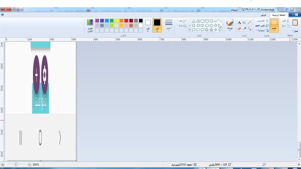This screenshot has width=301, height=169.
Task: Choose the diamond shape
Action: pos(216,25)
